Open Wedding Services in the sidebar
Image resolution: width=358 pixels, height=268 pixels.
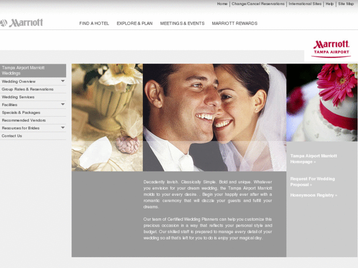click(x=18, y=97)
